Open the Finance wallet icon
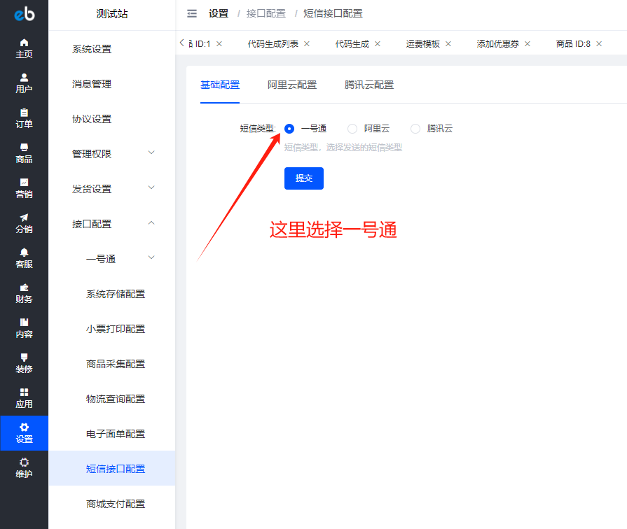The width and height of the screenshot is (627, 529). pos(24,288)
